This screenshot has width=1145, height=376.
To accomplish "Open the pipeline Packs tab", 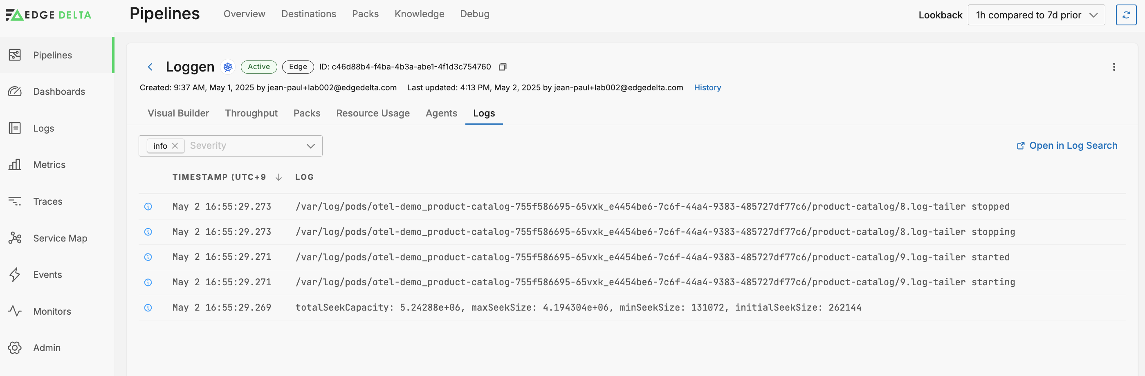I will click(x=307, y=113).
